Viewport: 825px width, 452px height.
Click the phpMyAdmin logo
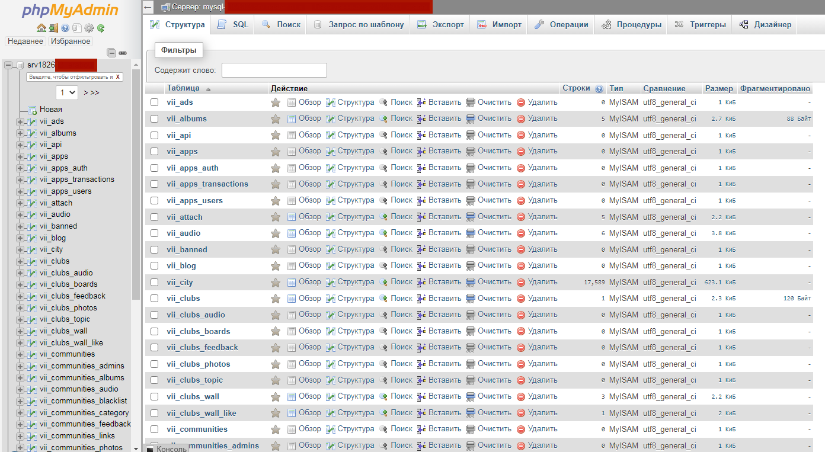point(71,11)
